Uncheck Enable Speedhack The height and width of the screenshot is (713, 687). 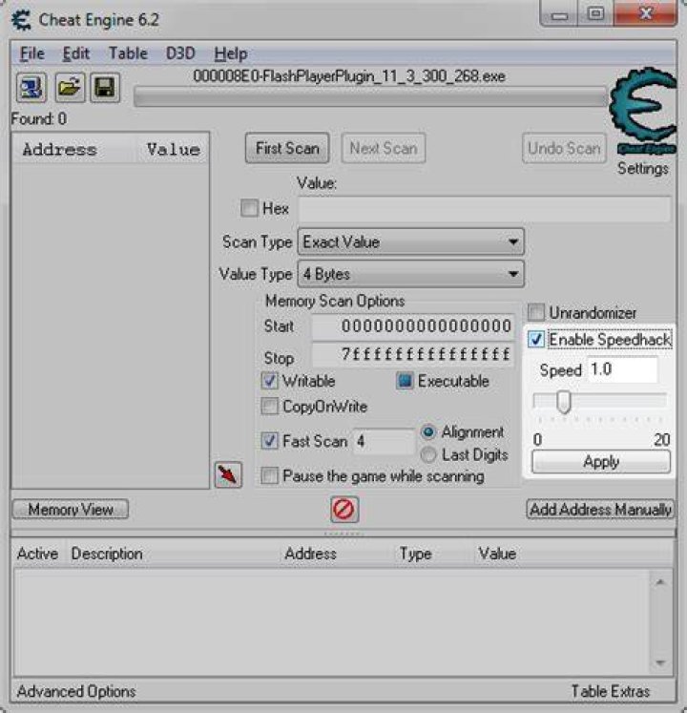point(536,339)
